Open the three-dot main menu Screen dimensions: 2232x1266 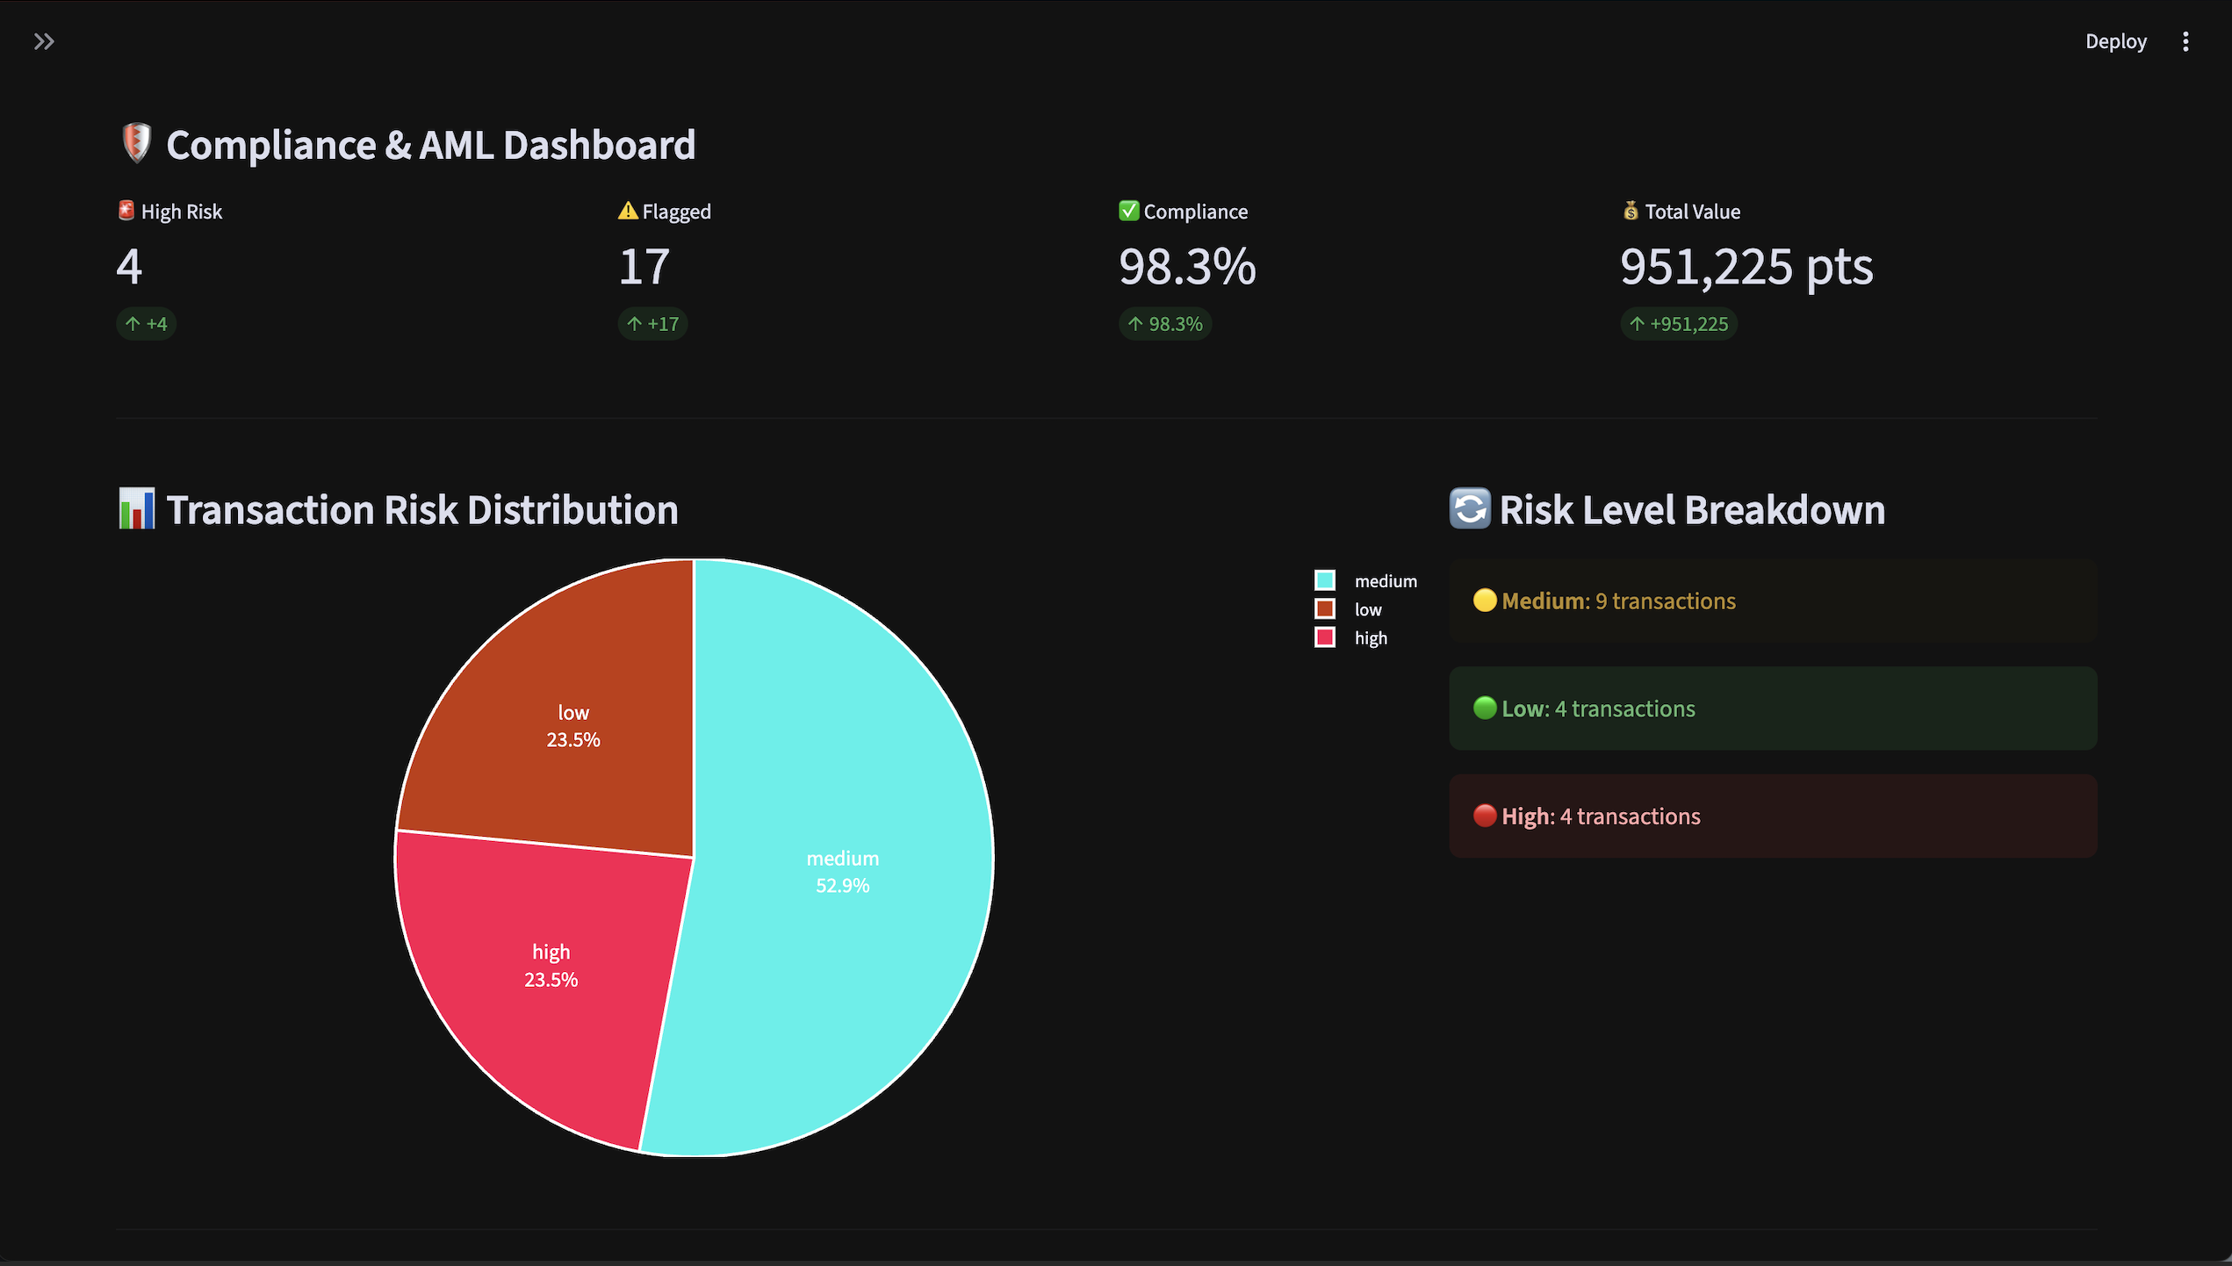2185,41
